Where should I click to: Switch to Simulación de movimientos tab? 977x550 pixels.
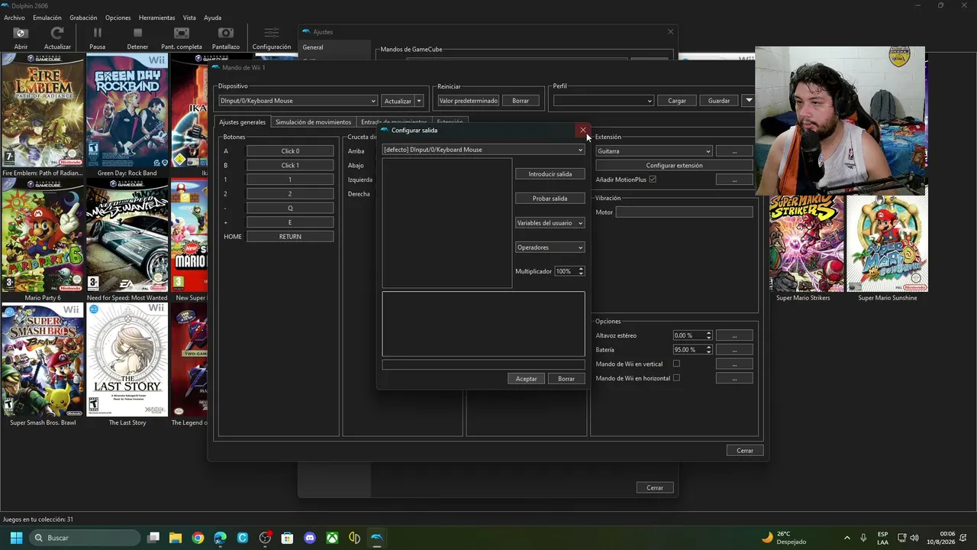pyautogui.click(x=313, y=122)
